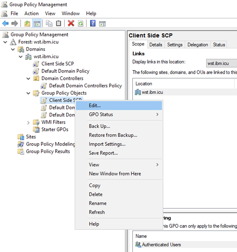Viewport: 237px width, 252px height.
Task: Click the Domains folder icon in tree
Action: click(21, 49)
